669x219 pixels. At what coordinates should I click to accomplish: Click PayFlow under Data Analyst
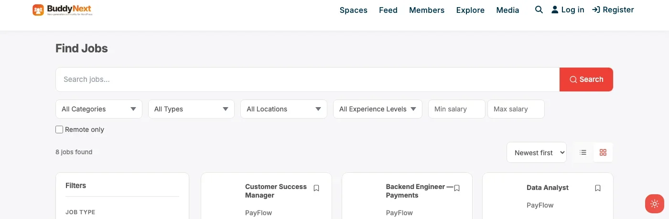540,205
